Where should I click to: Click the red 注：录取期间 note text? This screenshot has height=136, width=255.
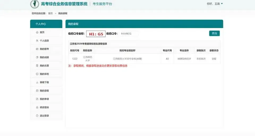click(x=98, y=66)
